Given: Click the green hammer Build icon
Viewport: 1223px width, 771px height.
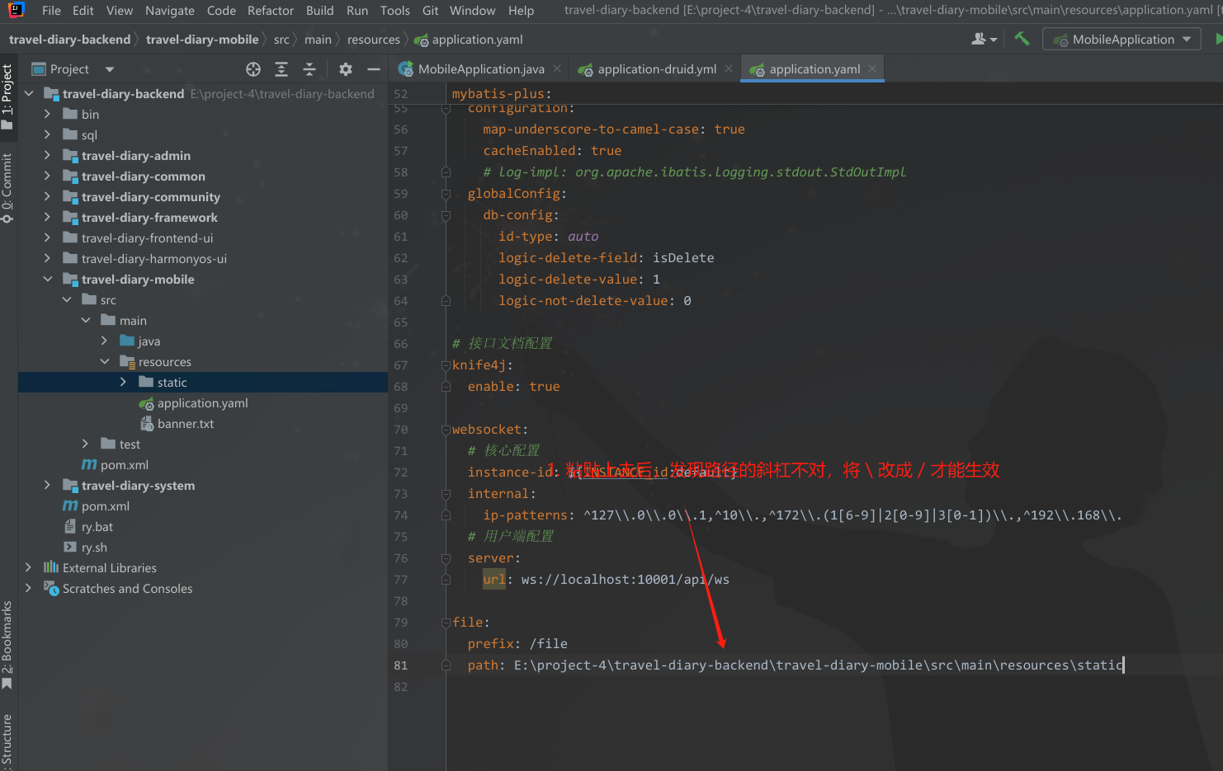Looking at the screenshot, I should [1022, 39].
